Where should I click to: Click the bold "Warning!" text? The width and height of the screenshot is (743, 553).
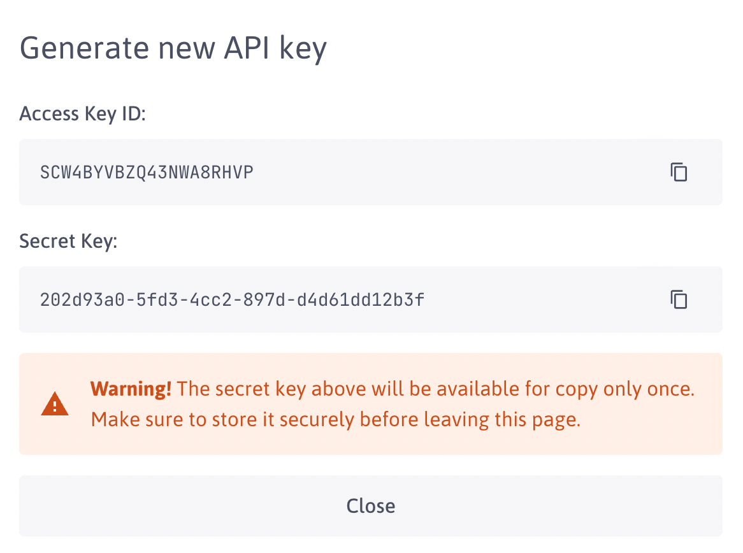(131, 389)
